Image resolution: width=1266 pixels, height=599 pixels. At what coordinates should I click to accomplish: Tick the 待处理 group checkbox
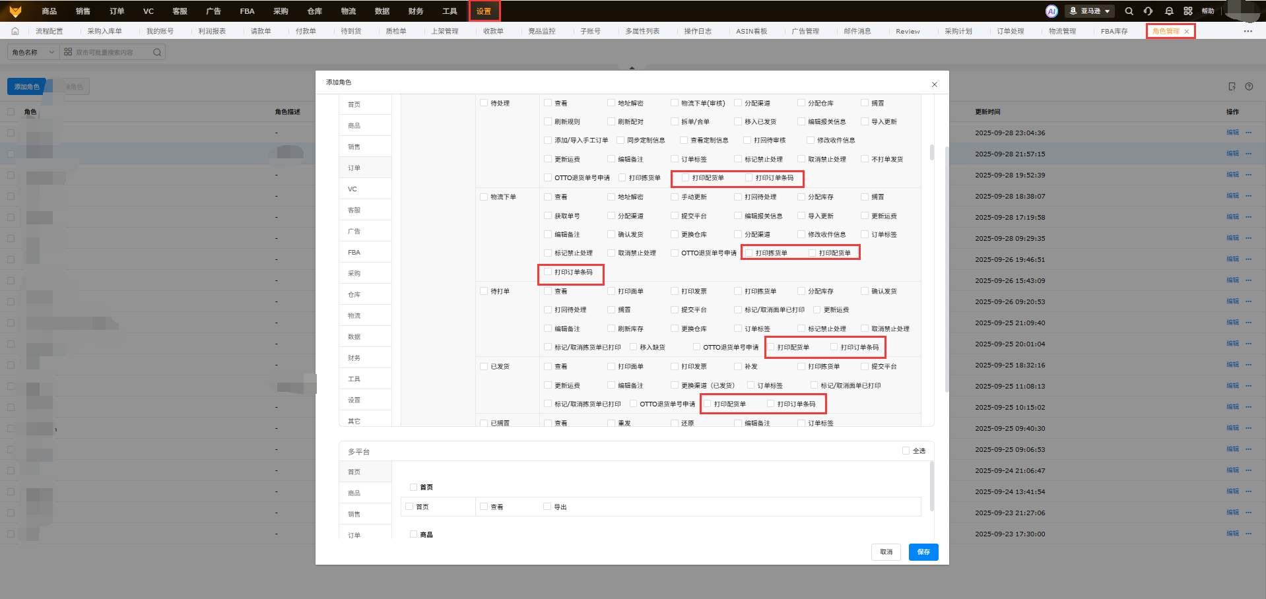coord(484,103)
